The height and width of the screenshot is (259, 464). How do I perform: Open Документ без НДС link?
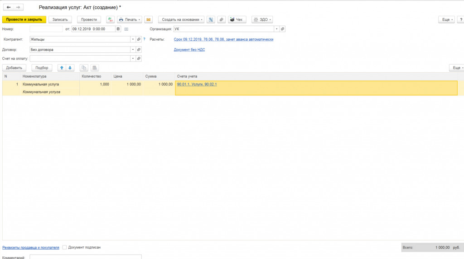coord(189,50)
